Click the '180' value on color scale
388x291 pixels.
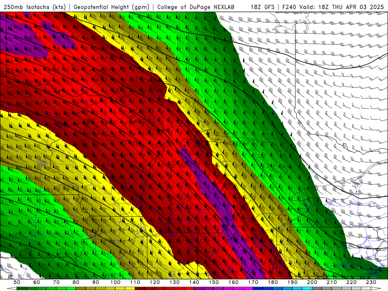273,282
